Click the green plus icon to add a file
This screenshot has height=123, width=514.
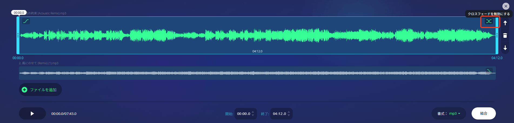pos(25,90)
